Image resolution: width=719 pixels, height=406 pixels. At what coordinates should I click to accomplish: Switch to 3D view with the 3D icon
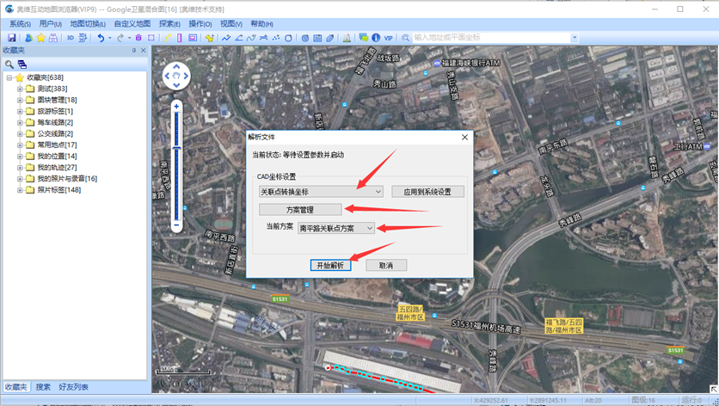pos(71,38)
